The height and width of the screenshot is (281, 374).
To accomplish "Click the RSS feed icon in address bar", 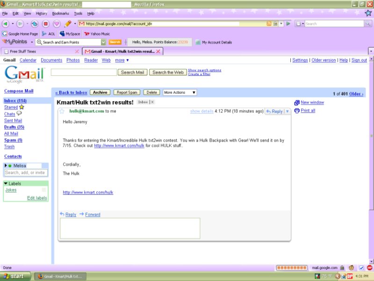I will pyautogui.click(x=269, y=23).
